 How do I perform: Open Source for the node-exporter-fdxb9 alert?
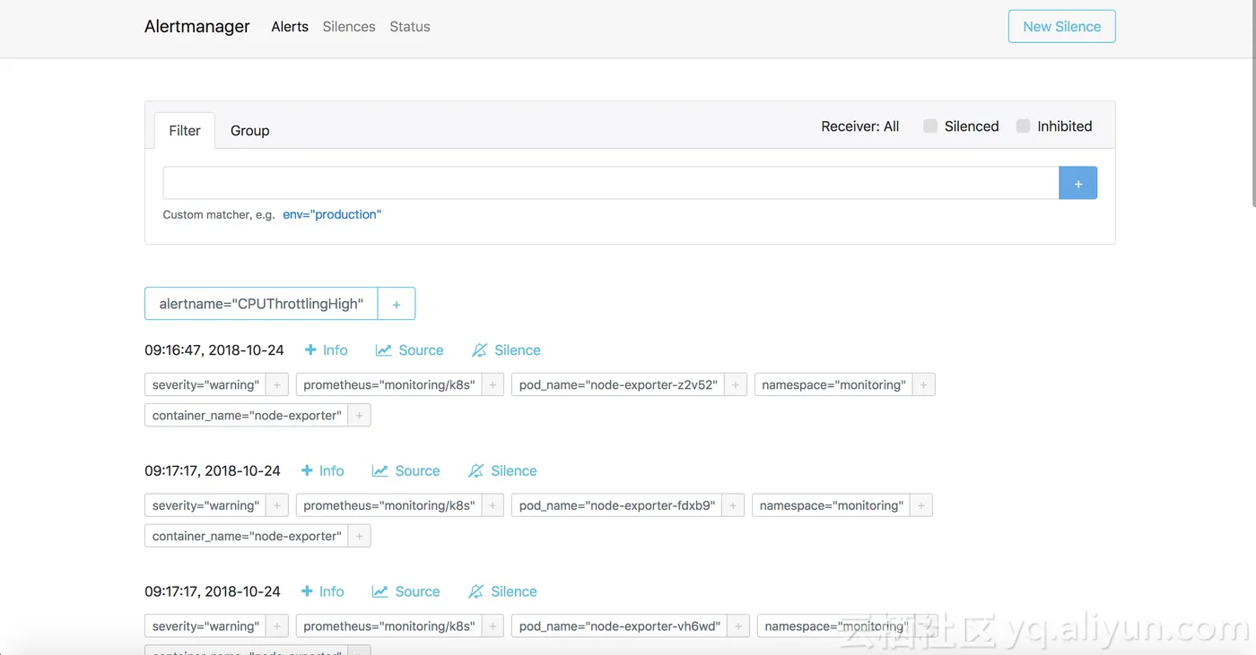click(x=406, y=471)
